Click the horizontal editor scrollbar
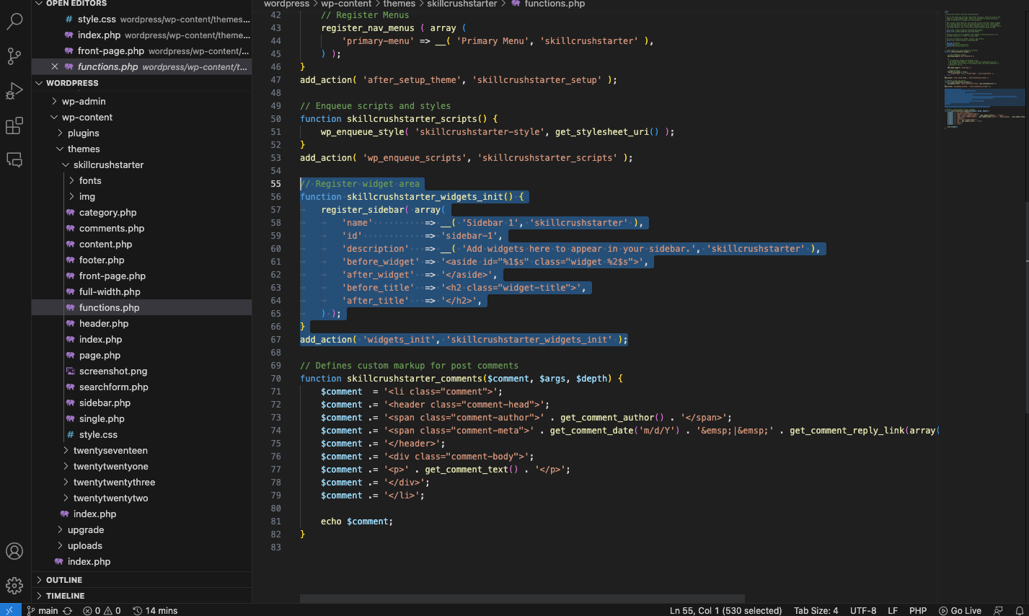Viewport: 1029px width, 616px height. pos(522,599)
